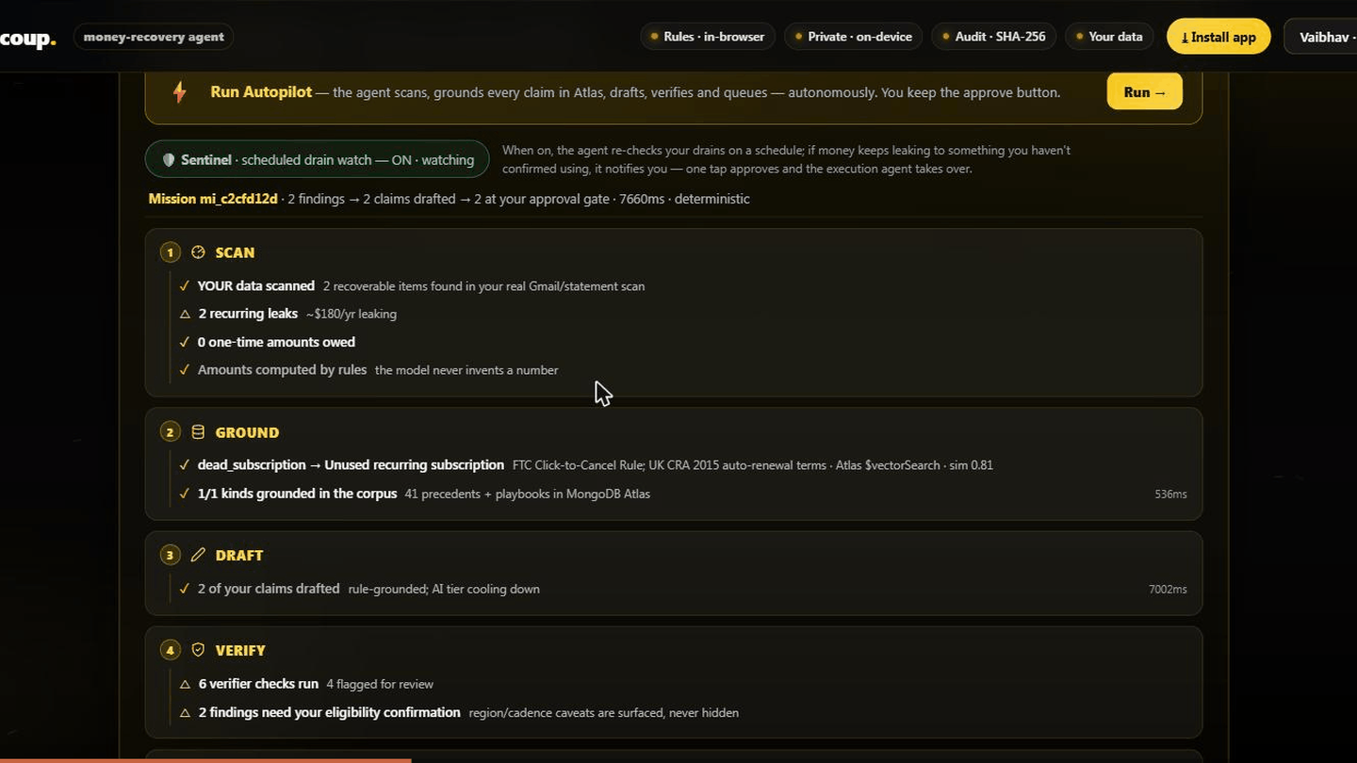1357x763 pixels.
Task: Click the warning triangle beside 2 recurring leaks
Action: [x=185, y=314]
